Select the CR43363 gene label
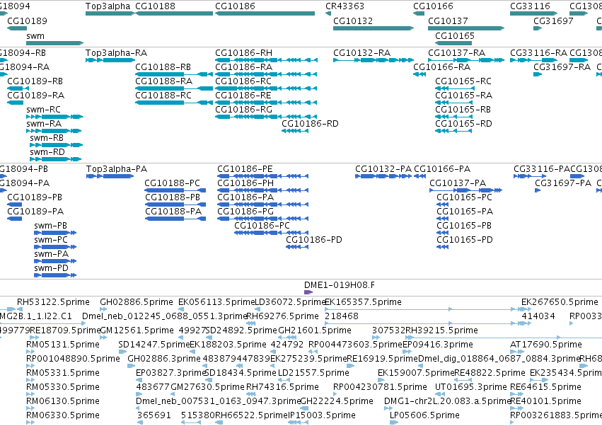The width and height of the screenshot is (602, 426). coord(345,6)
